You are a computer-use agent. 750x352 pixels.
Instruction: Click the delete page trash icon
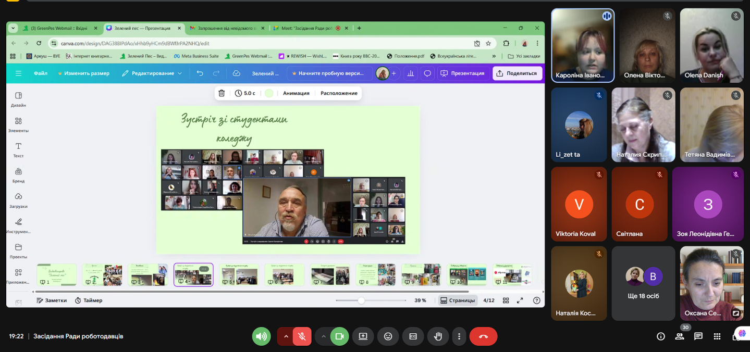click(x=222, y=93)
